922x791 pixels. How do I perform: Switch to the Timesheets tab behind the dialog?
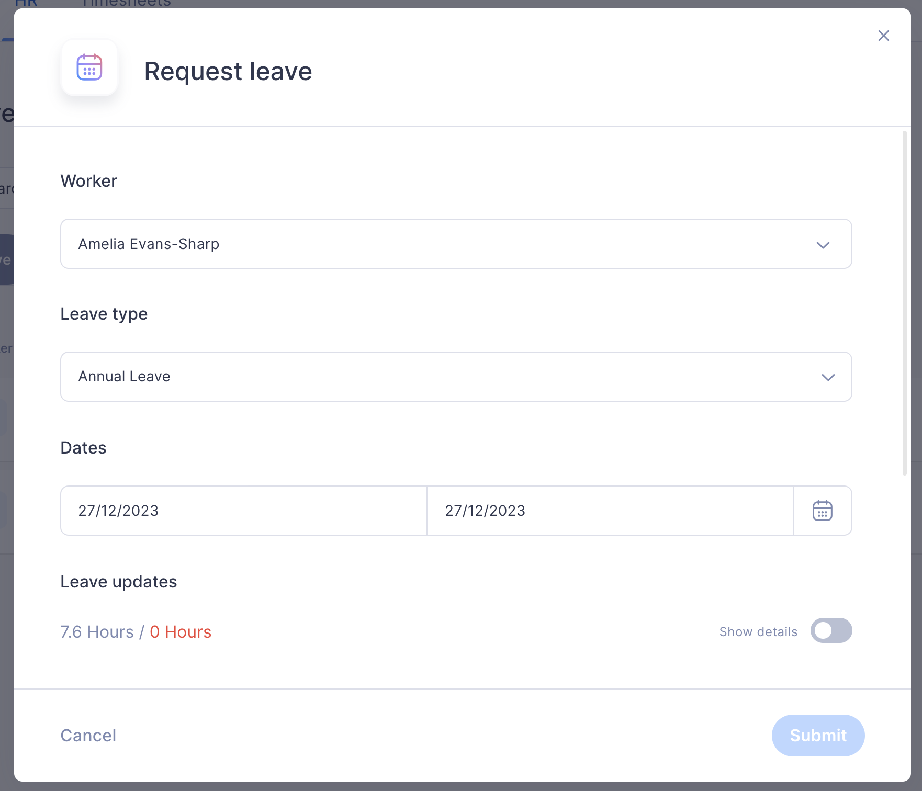tap(126, 4)
